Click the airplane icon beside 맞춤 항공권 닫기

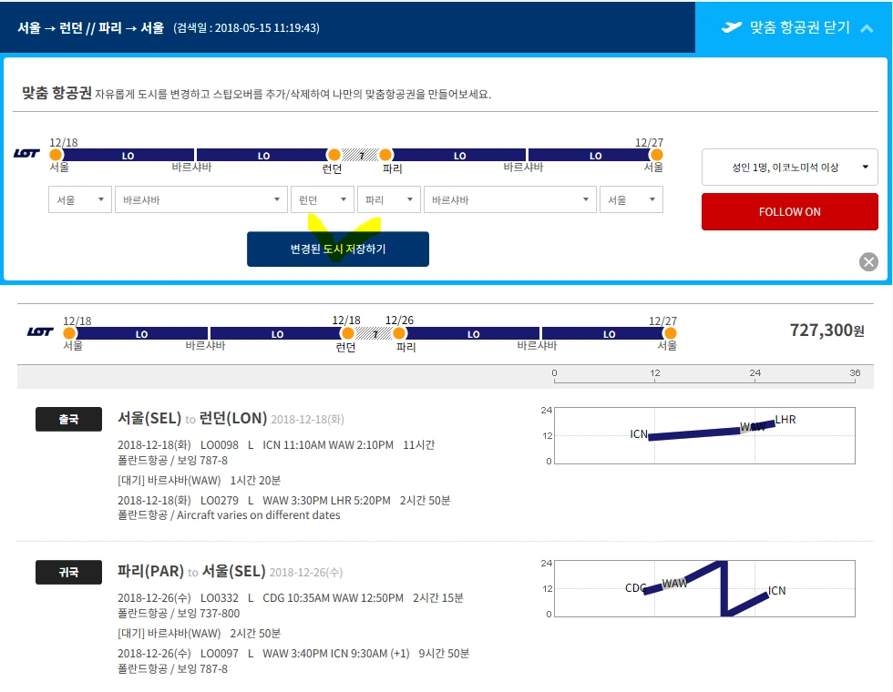[731, 27]
